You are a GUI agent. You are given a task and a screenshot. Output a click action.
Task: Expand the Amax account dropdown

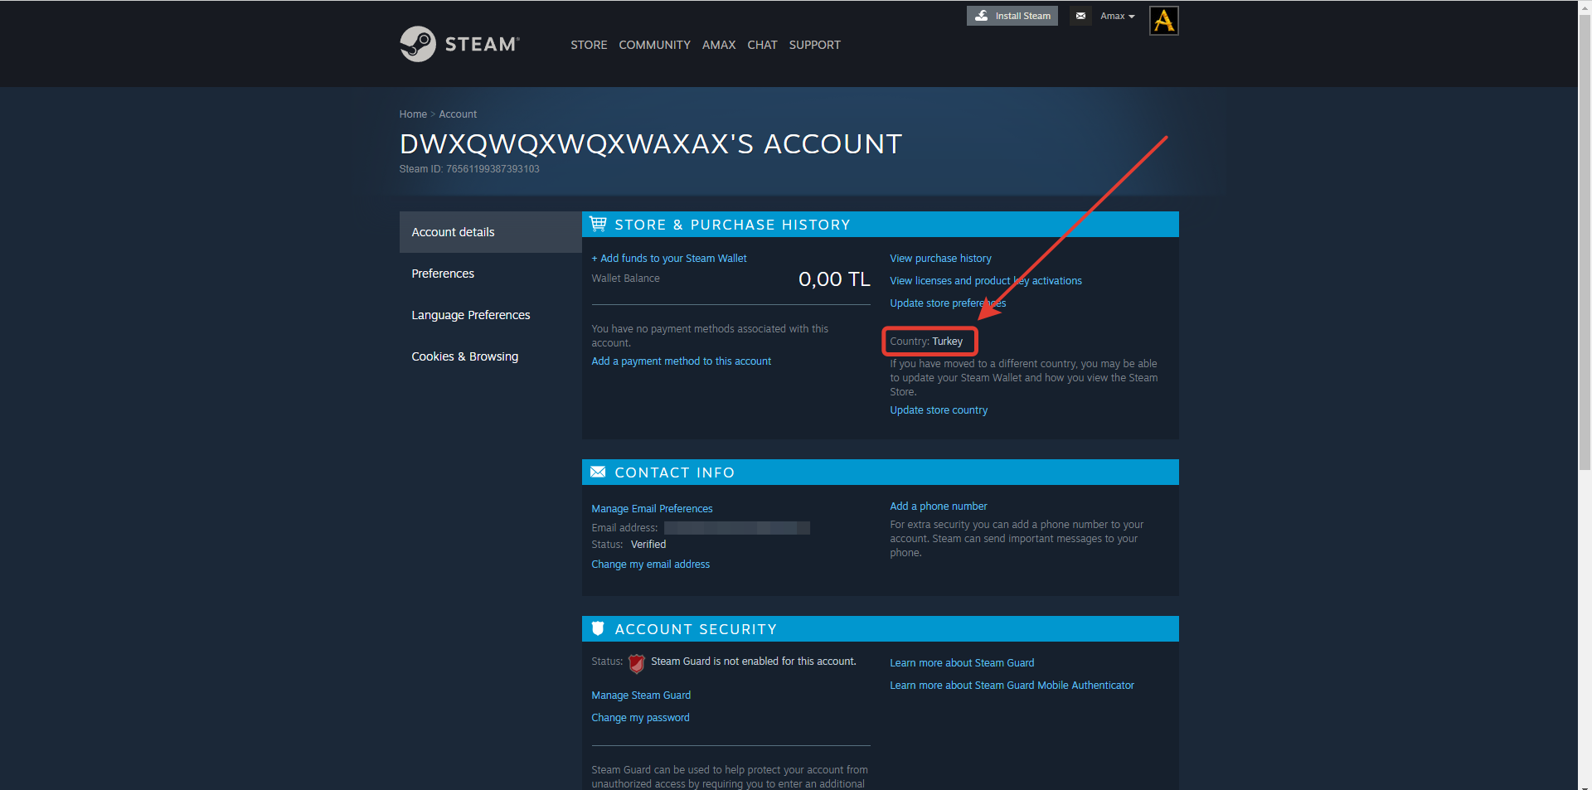coord(1117,16)
